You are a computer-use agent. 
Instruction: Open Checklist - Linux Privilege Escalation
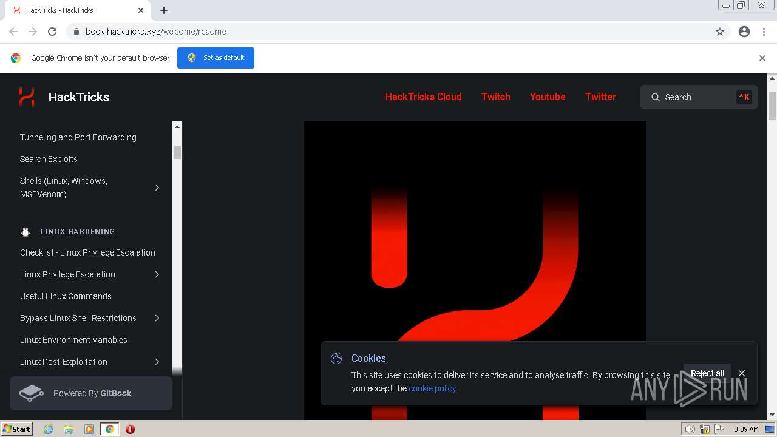(87, 252)
